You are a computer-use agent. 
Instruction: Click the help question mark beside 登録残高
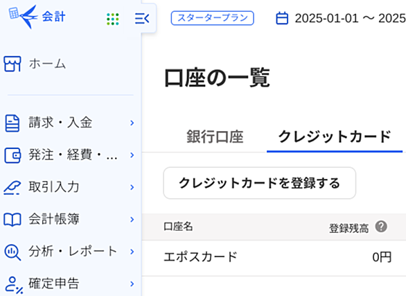[x=381, y=227]
